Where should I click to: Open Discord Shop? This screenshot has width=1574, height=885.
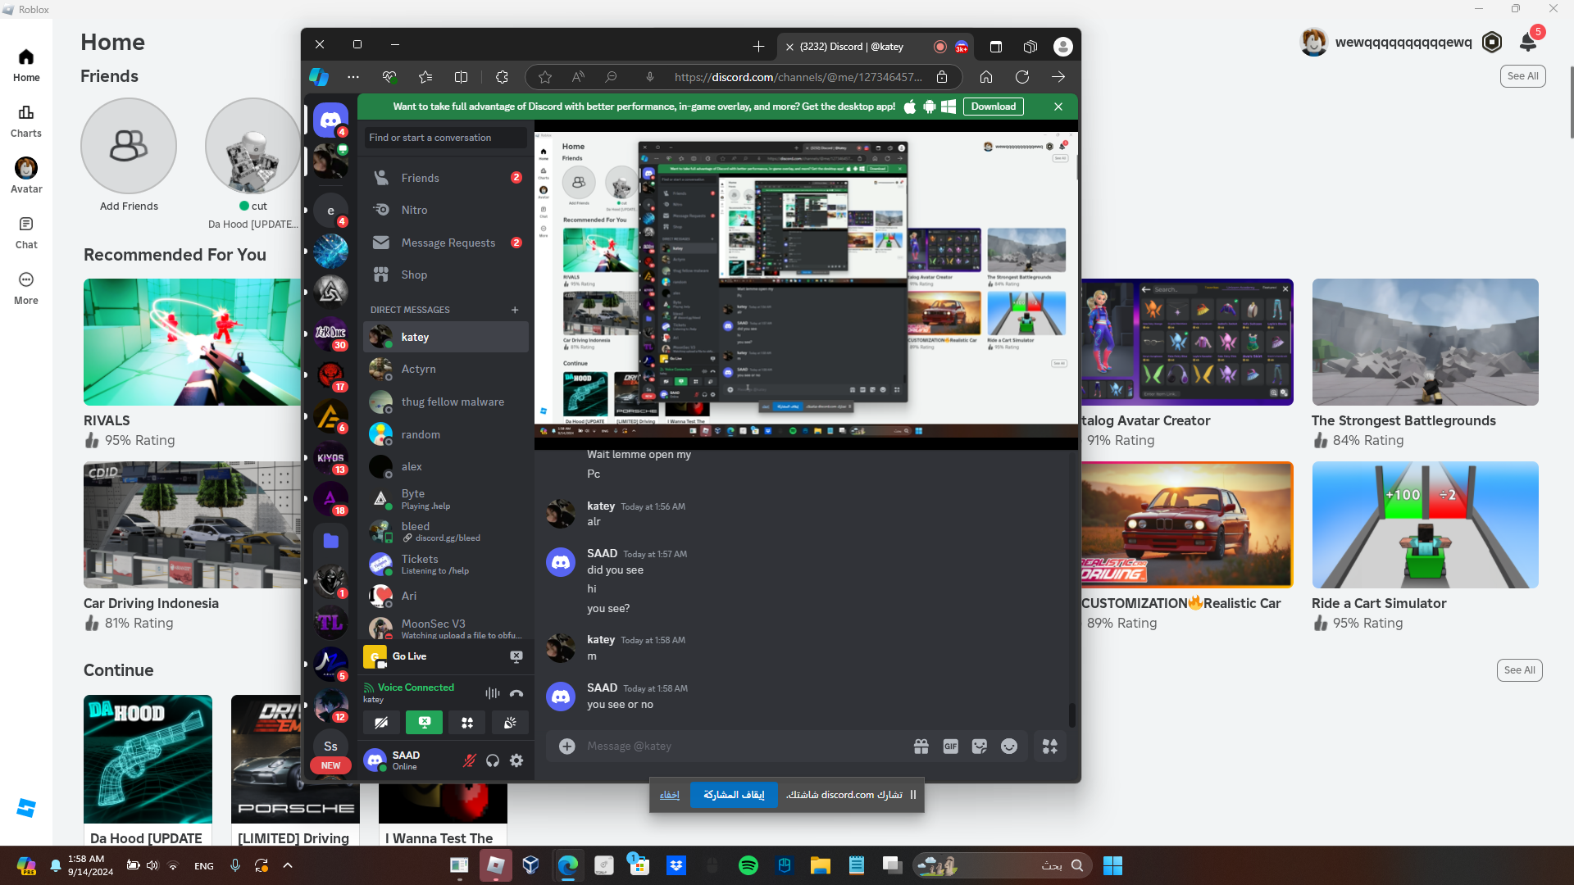click(445, 275)
